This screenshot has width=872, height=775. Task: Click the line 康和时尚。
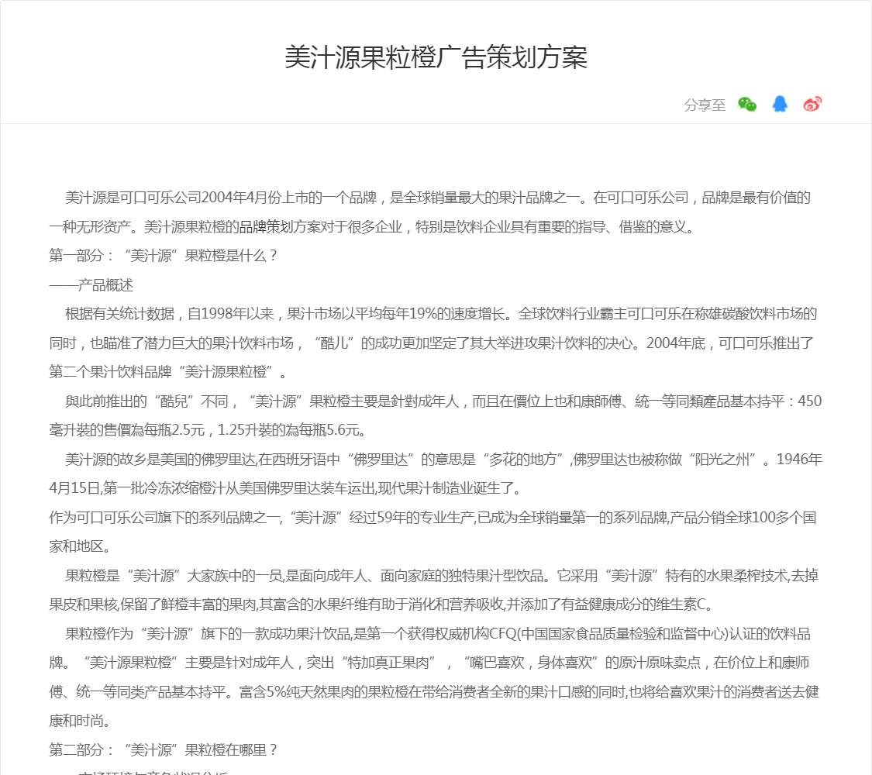point(80,721)
